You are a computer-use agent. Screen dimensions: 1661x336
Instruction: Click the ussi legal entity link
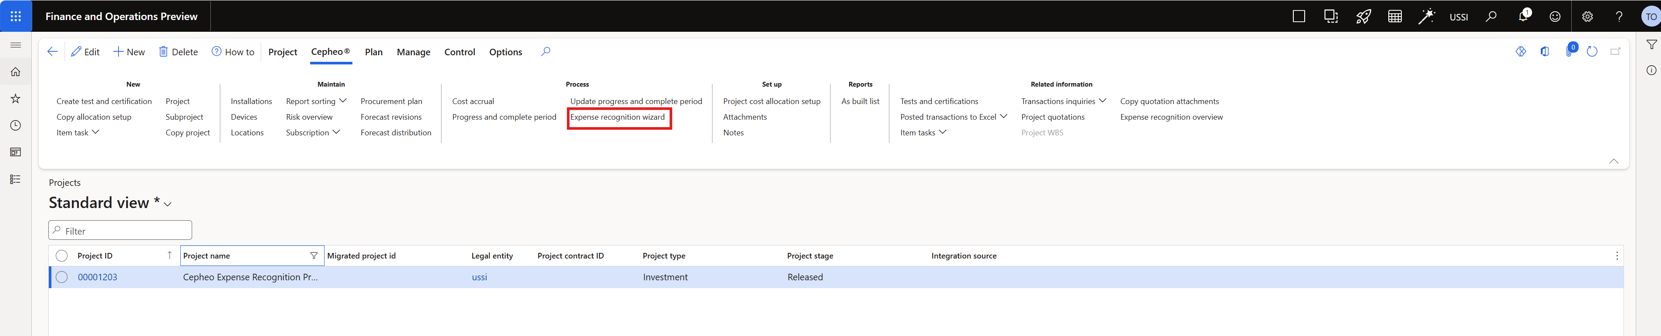(x=479, y=277)
